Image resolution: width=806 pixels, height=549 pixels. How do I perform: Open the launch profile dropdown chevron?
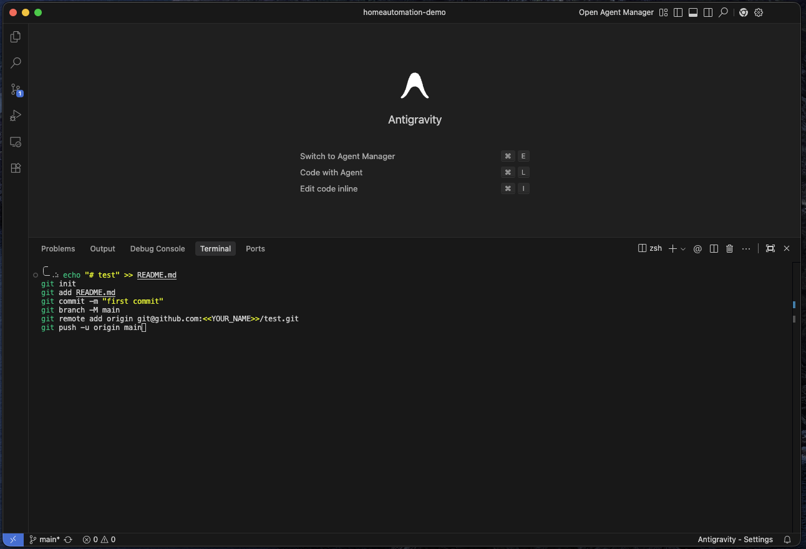tap(683, 248)
